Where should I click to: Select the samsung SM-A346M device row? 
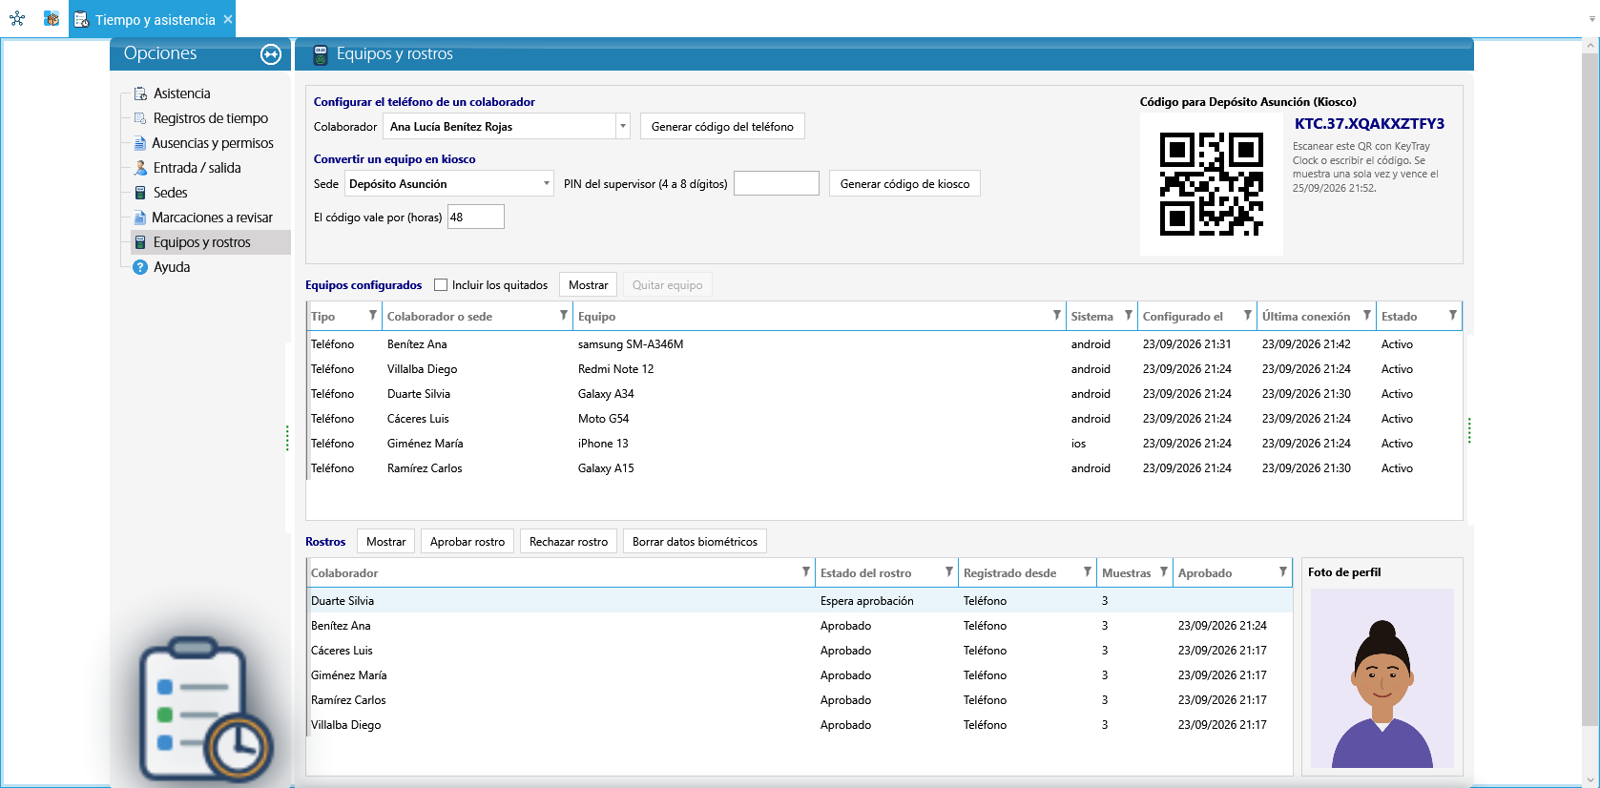[883, 344]
